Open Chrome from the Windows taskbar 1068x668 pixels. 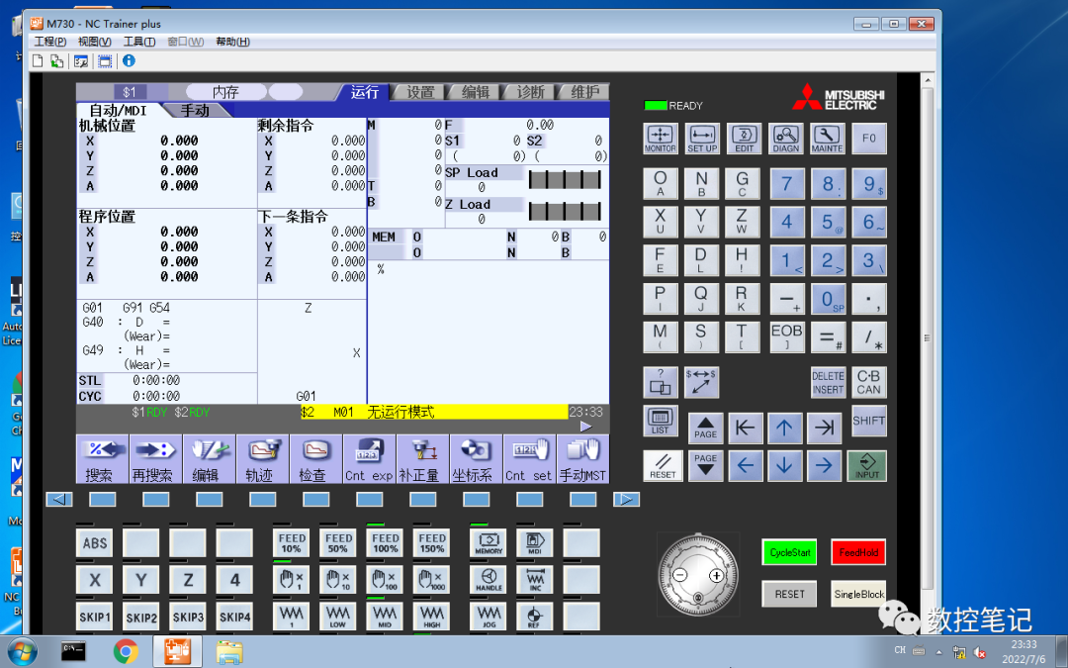coord(126,651)
